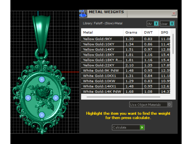Viewport: 192px width, 144px height.
Task: Click the Library: Falloff - (Slow)-Metal label
Action: click(x=103, y=23)
